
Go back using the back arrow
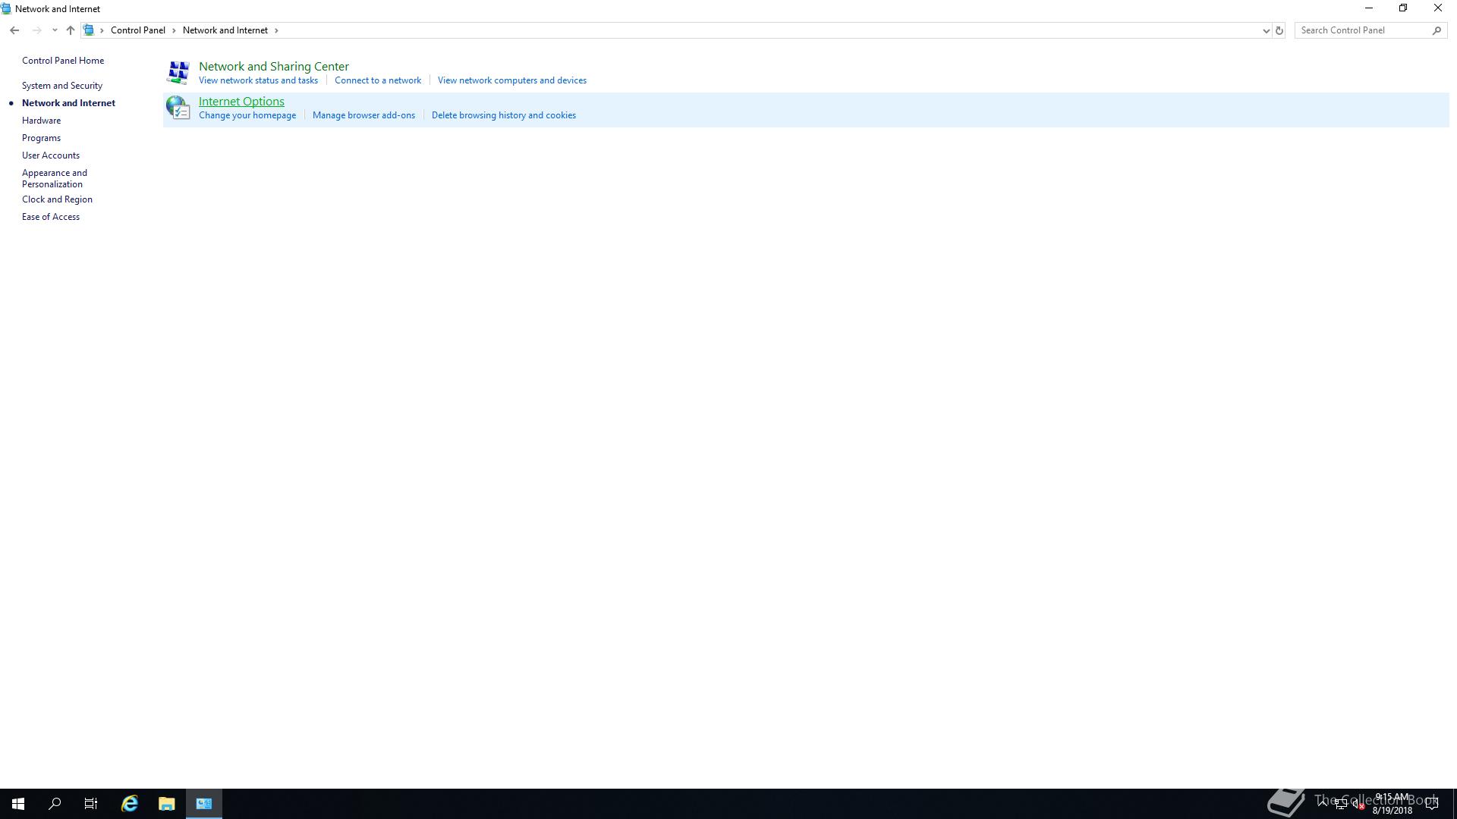click(14, 30)
